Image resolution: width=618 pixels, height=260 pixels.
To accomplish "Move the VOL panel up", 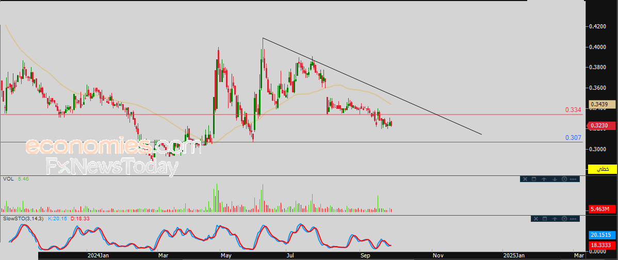I will pos(544,179).
